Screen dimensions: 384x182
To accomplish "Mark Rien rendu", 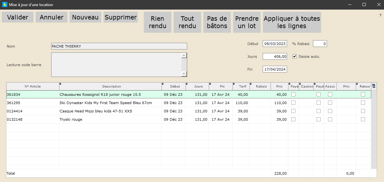I will (x=158, y=22).
